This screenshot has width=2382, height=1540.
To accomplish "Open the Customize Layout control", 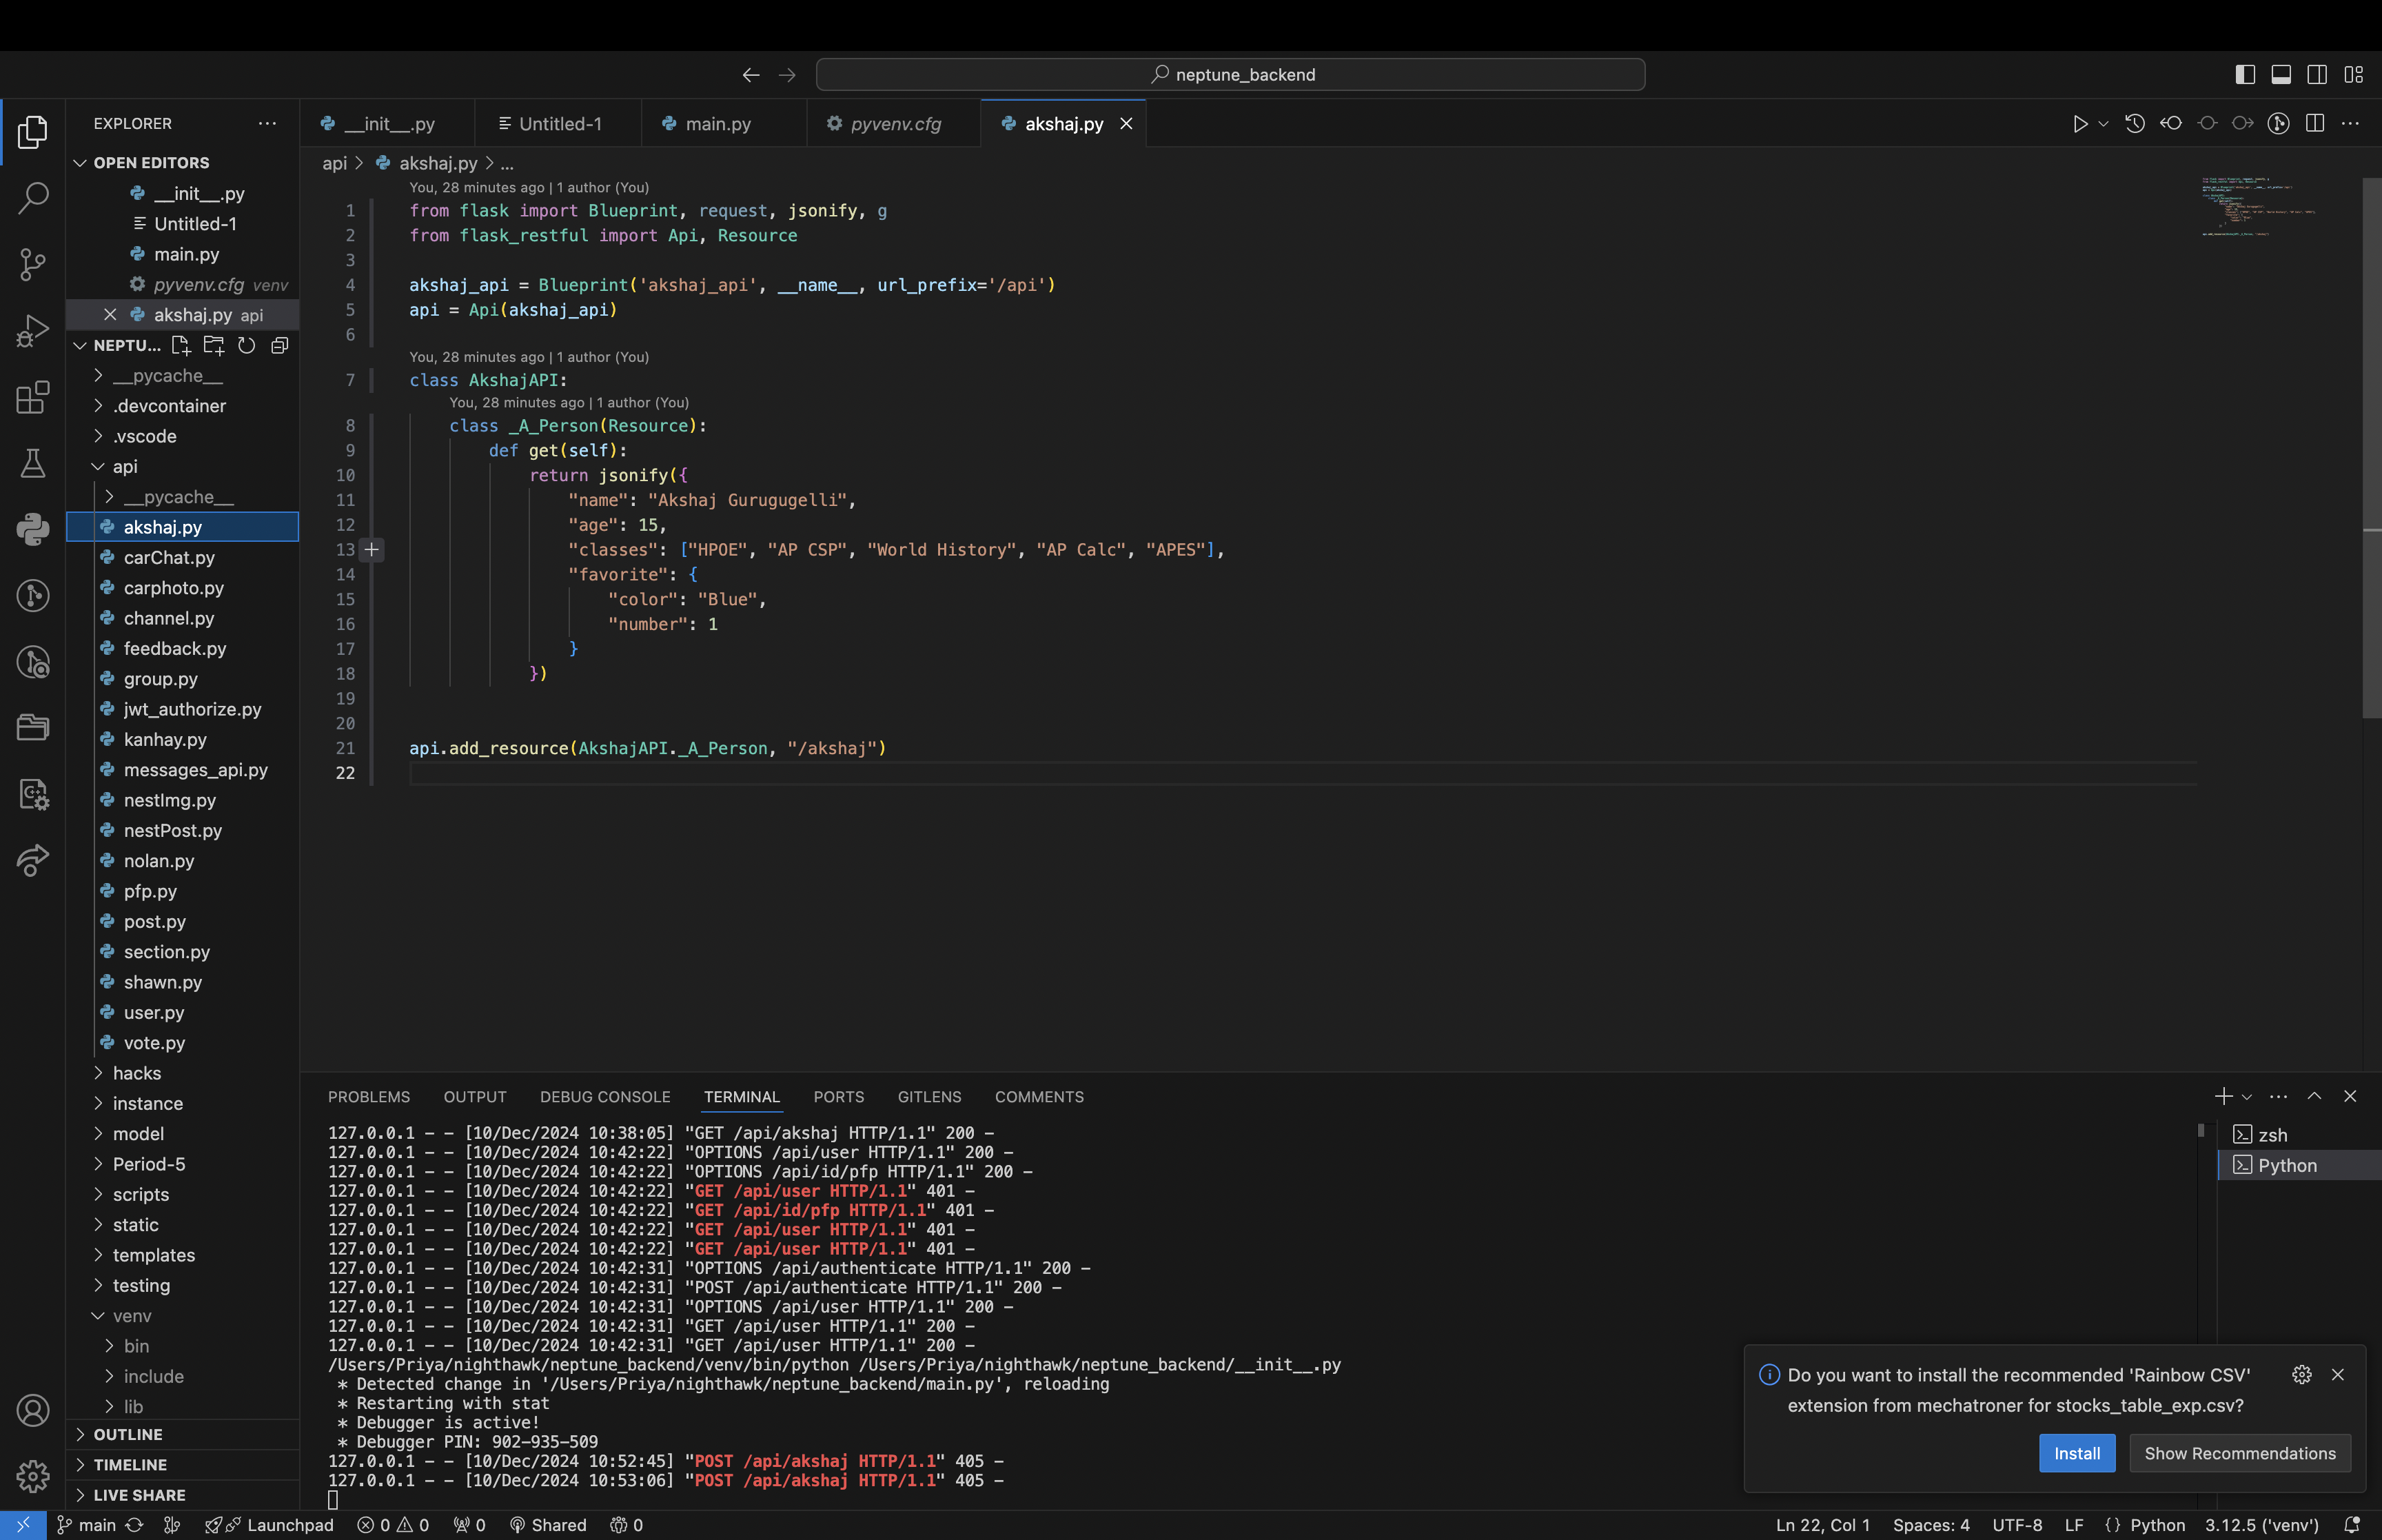I will pyautogui.click(x=2354, y=75).
